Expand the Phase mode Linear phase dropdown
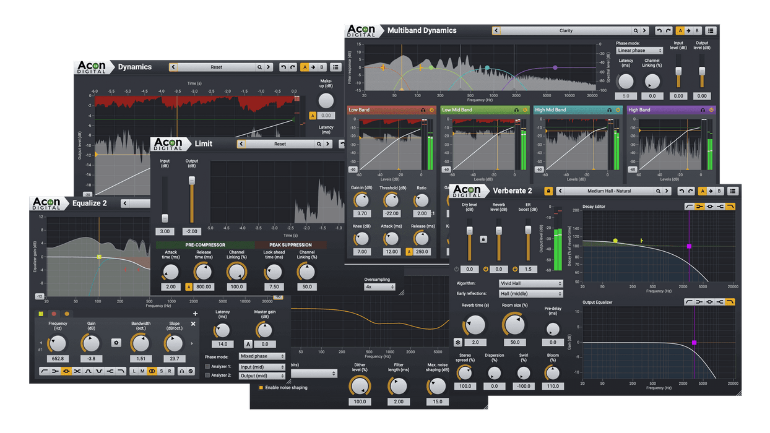770x433 pixels. (x=639, y=51)
